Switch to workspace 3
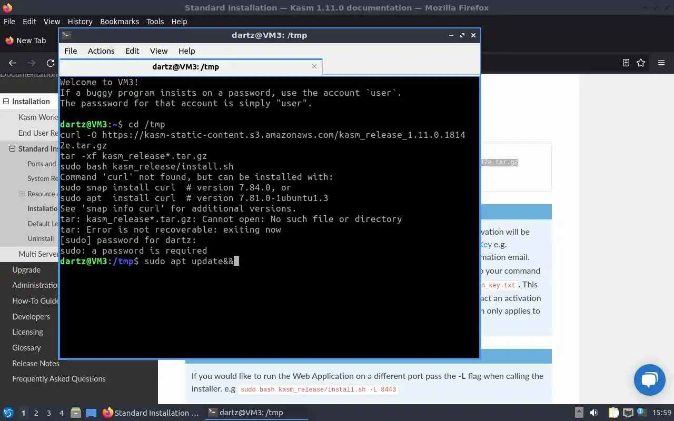This screenshot has height=421, width=674. click(x=48, y=413)
